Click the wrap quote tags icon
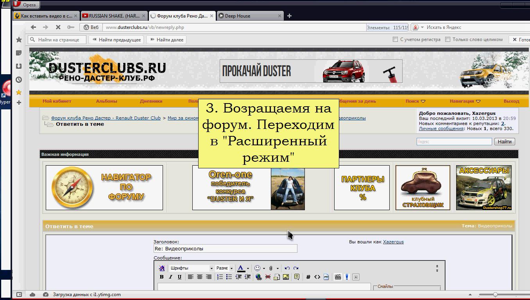 pos(297,277)
